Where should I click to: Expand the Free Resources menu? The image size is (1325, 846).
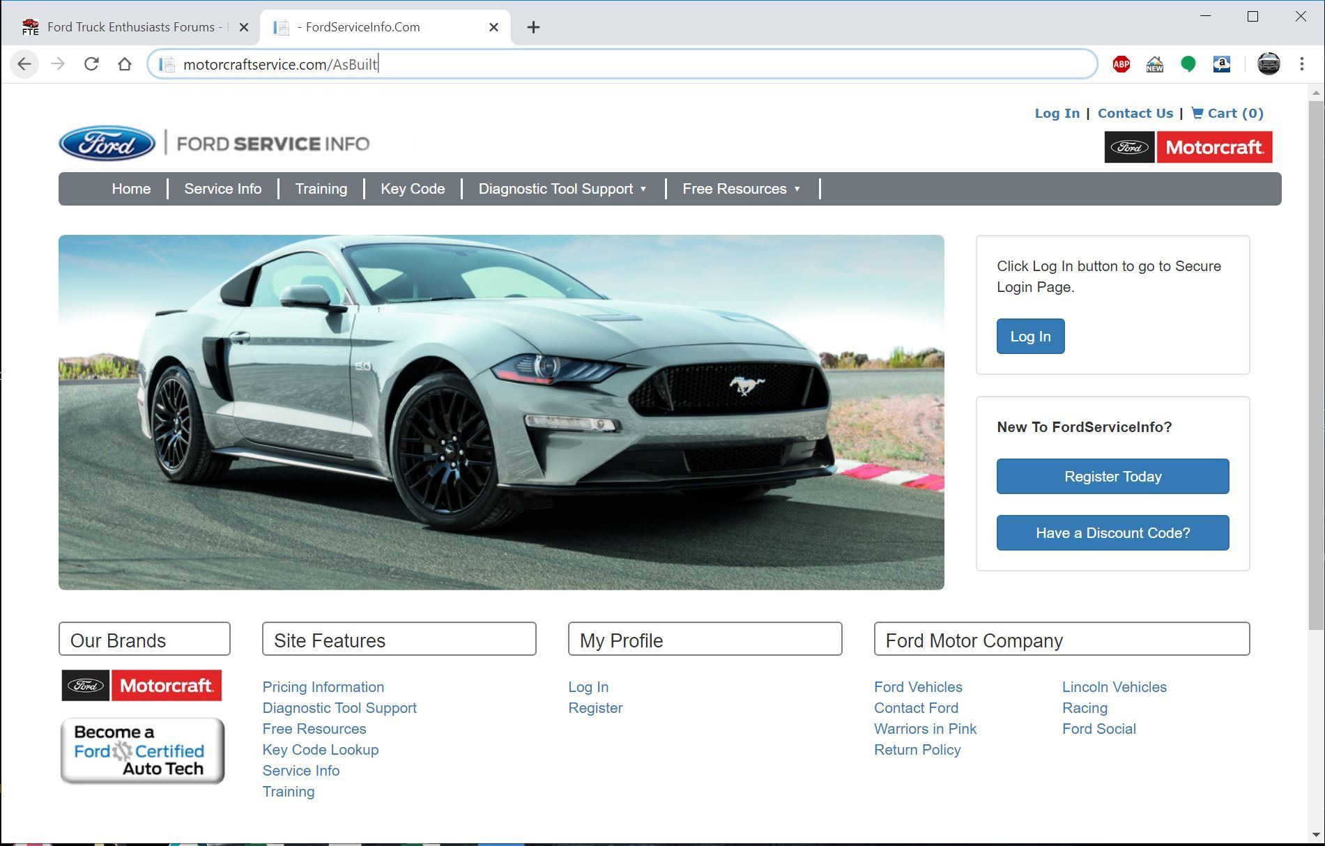[x=740, y=188]
